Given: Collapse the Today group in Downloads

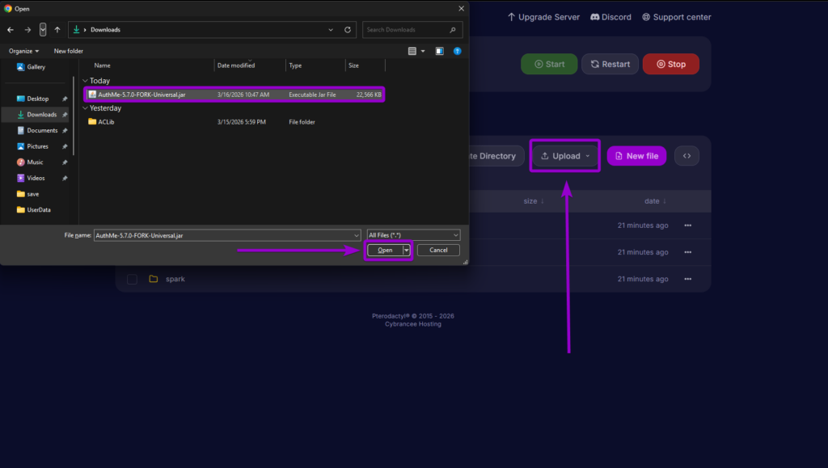Looking at the screenshot, I should coord(86,80).
